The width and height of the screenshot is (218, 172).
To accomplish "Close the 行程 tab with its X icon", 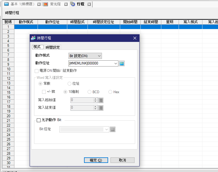I will coord(89,4).
